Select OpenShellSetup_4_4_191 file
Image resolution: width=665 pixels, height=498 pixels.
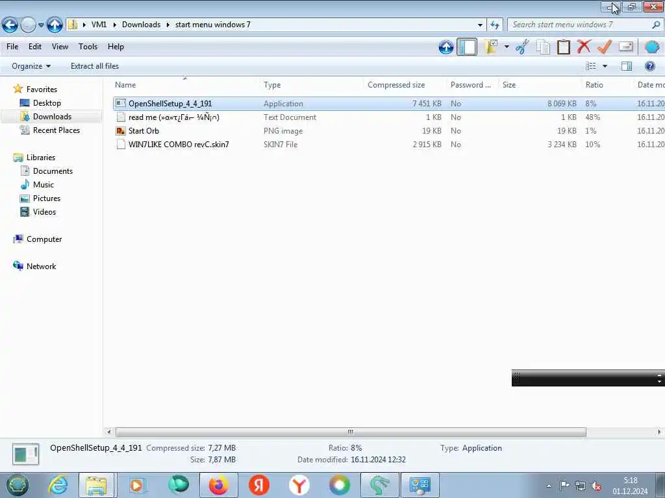[170, 104]
